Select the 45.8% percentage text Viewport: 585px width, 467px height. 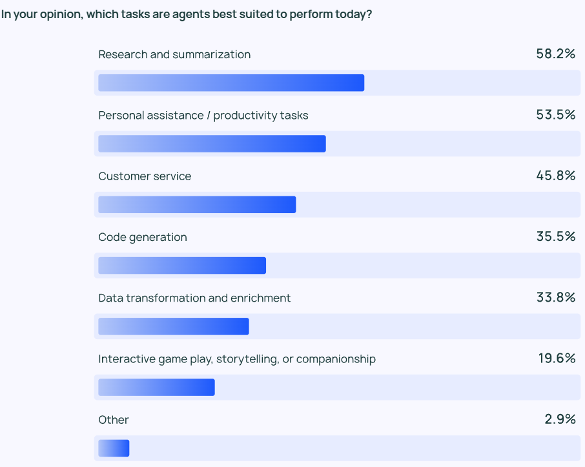coord(555,176)
